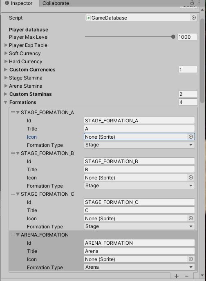Screen dimensions: 206x281
Task: Toggle the Inspector lock icon
Action: 192,3
